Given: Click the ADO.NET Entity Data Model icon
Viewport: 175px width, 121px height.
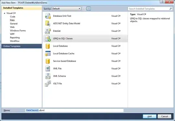Looking at the screenshot, I should tap(48, 23).
